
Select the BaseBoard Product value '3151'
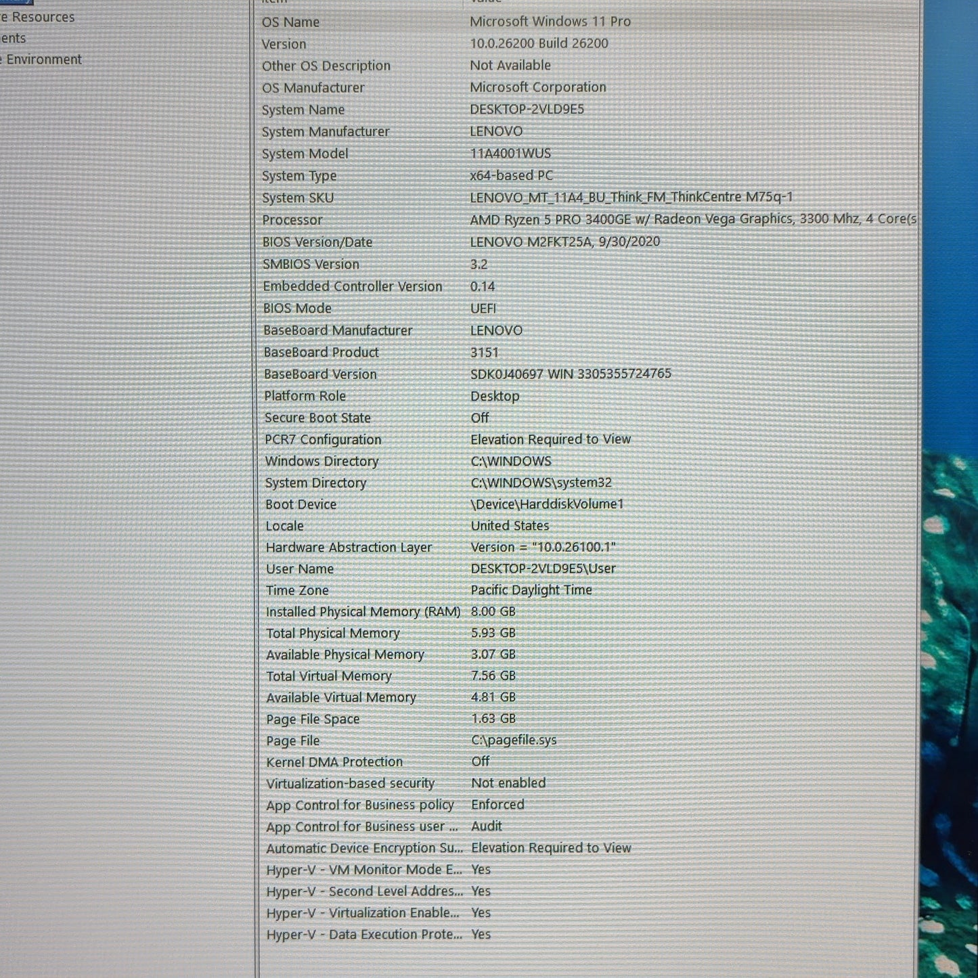click(485, 353)
